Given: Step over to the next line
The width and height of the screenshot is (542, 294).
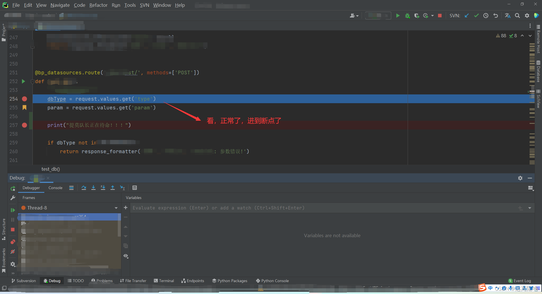Looking at the screenshot, I should [x=84, y=188].
